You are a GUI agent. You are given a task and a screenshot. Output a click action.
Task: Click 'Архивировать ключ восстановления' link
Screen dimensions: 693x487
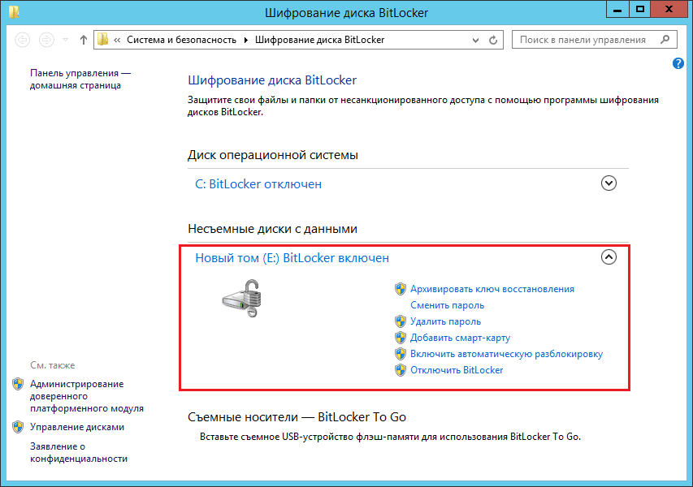[x=492, y=289]
